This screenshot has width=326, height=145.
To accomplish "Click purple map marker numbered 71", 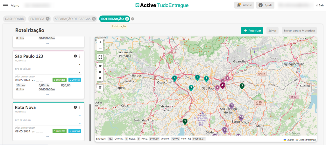I will [x=232, y=106].
